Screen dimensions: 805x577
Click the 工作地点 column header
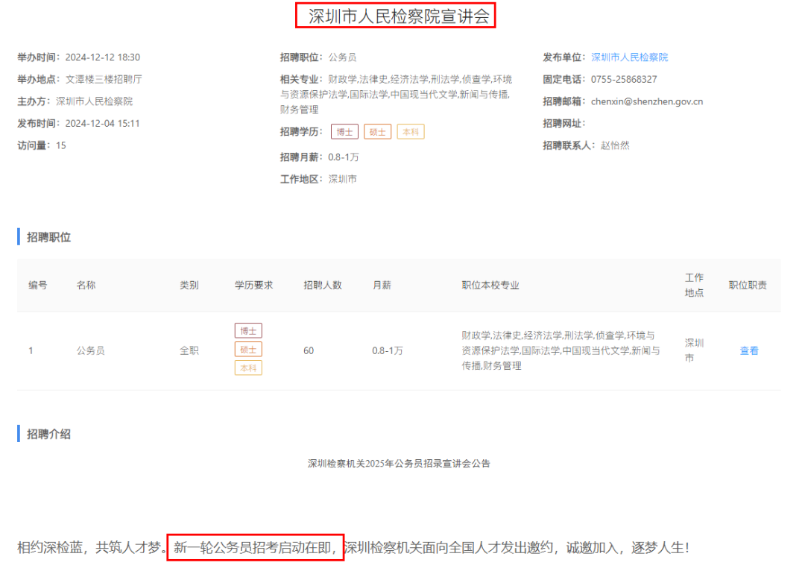(694, 286)
